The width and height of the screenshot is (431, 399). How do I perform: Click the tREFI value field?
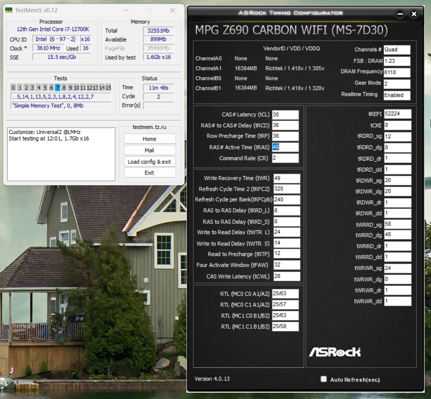tap(398, 114)
